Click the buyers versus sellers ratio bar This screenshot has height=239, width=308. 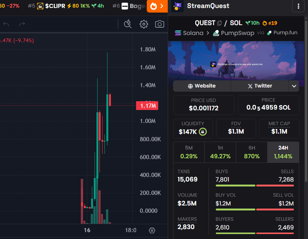click(255, 233)
